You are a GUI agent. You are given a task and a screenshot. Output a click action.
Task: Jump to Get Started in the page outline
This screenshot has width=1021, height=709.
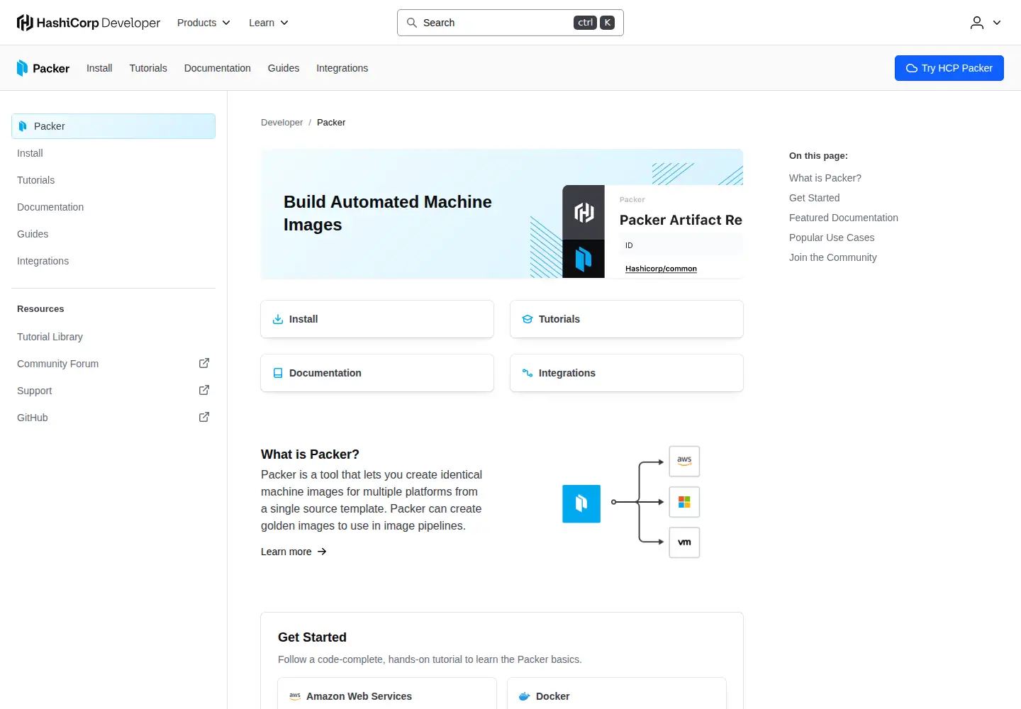tap(815, 198)
